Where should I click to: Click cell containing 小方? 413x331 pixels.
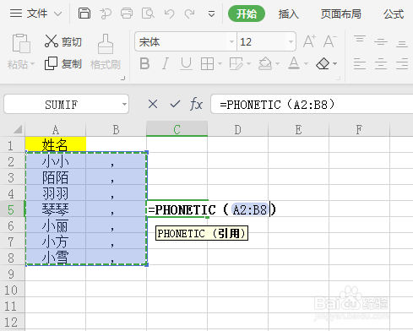click(x=56, y=241)
